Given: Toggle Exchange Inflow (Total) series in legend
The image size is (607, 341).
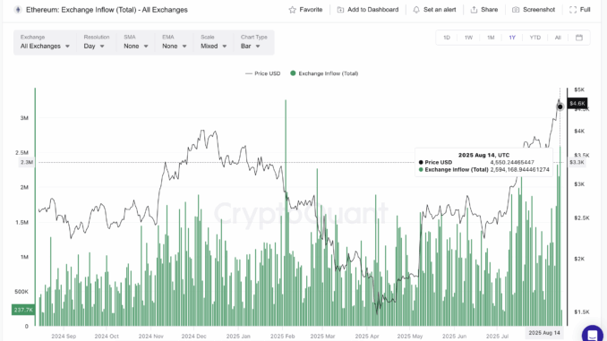Looking at the screenshot, I should (x=324, y=73).
